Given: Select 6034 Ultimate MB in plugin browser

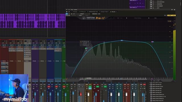Looking at the screenshot, I should pos(157,88).
